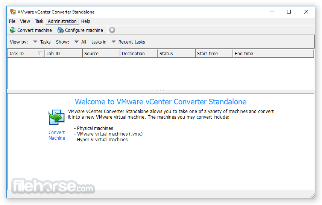Click the VMware app icon in title bar
The image size is (322, 205).
click(x=13, y=12)
